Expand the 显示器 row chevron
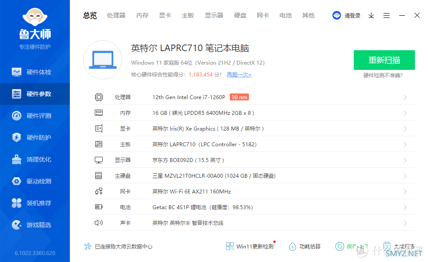428x262 pixels. 405,160
